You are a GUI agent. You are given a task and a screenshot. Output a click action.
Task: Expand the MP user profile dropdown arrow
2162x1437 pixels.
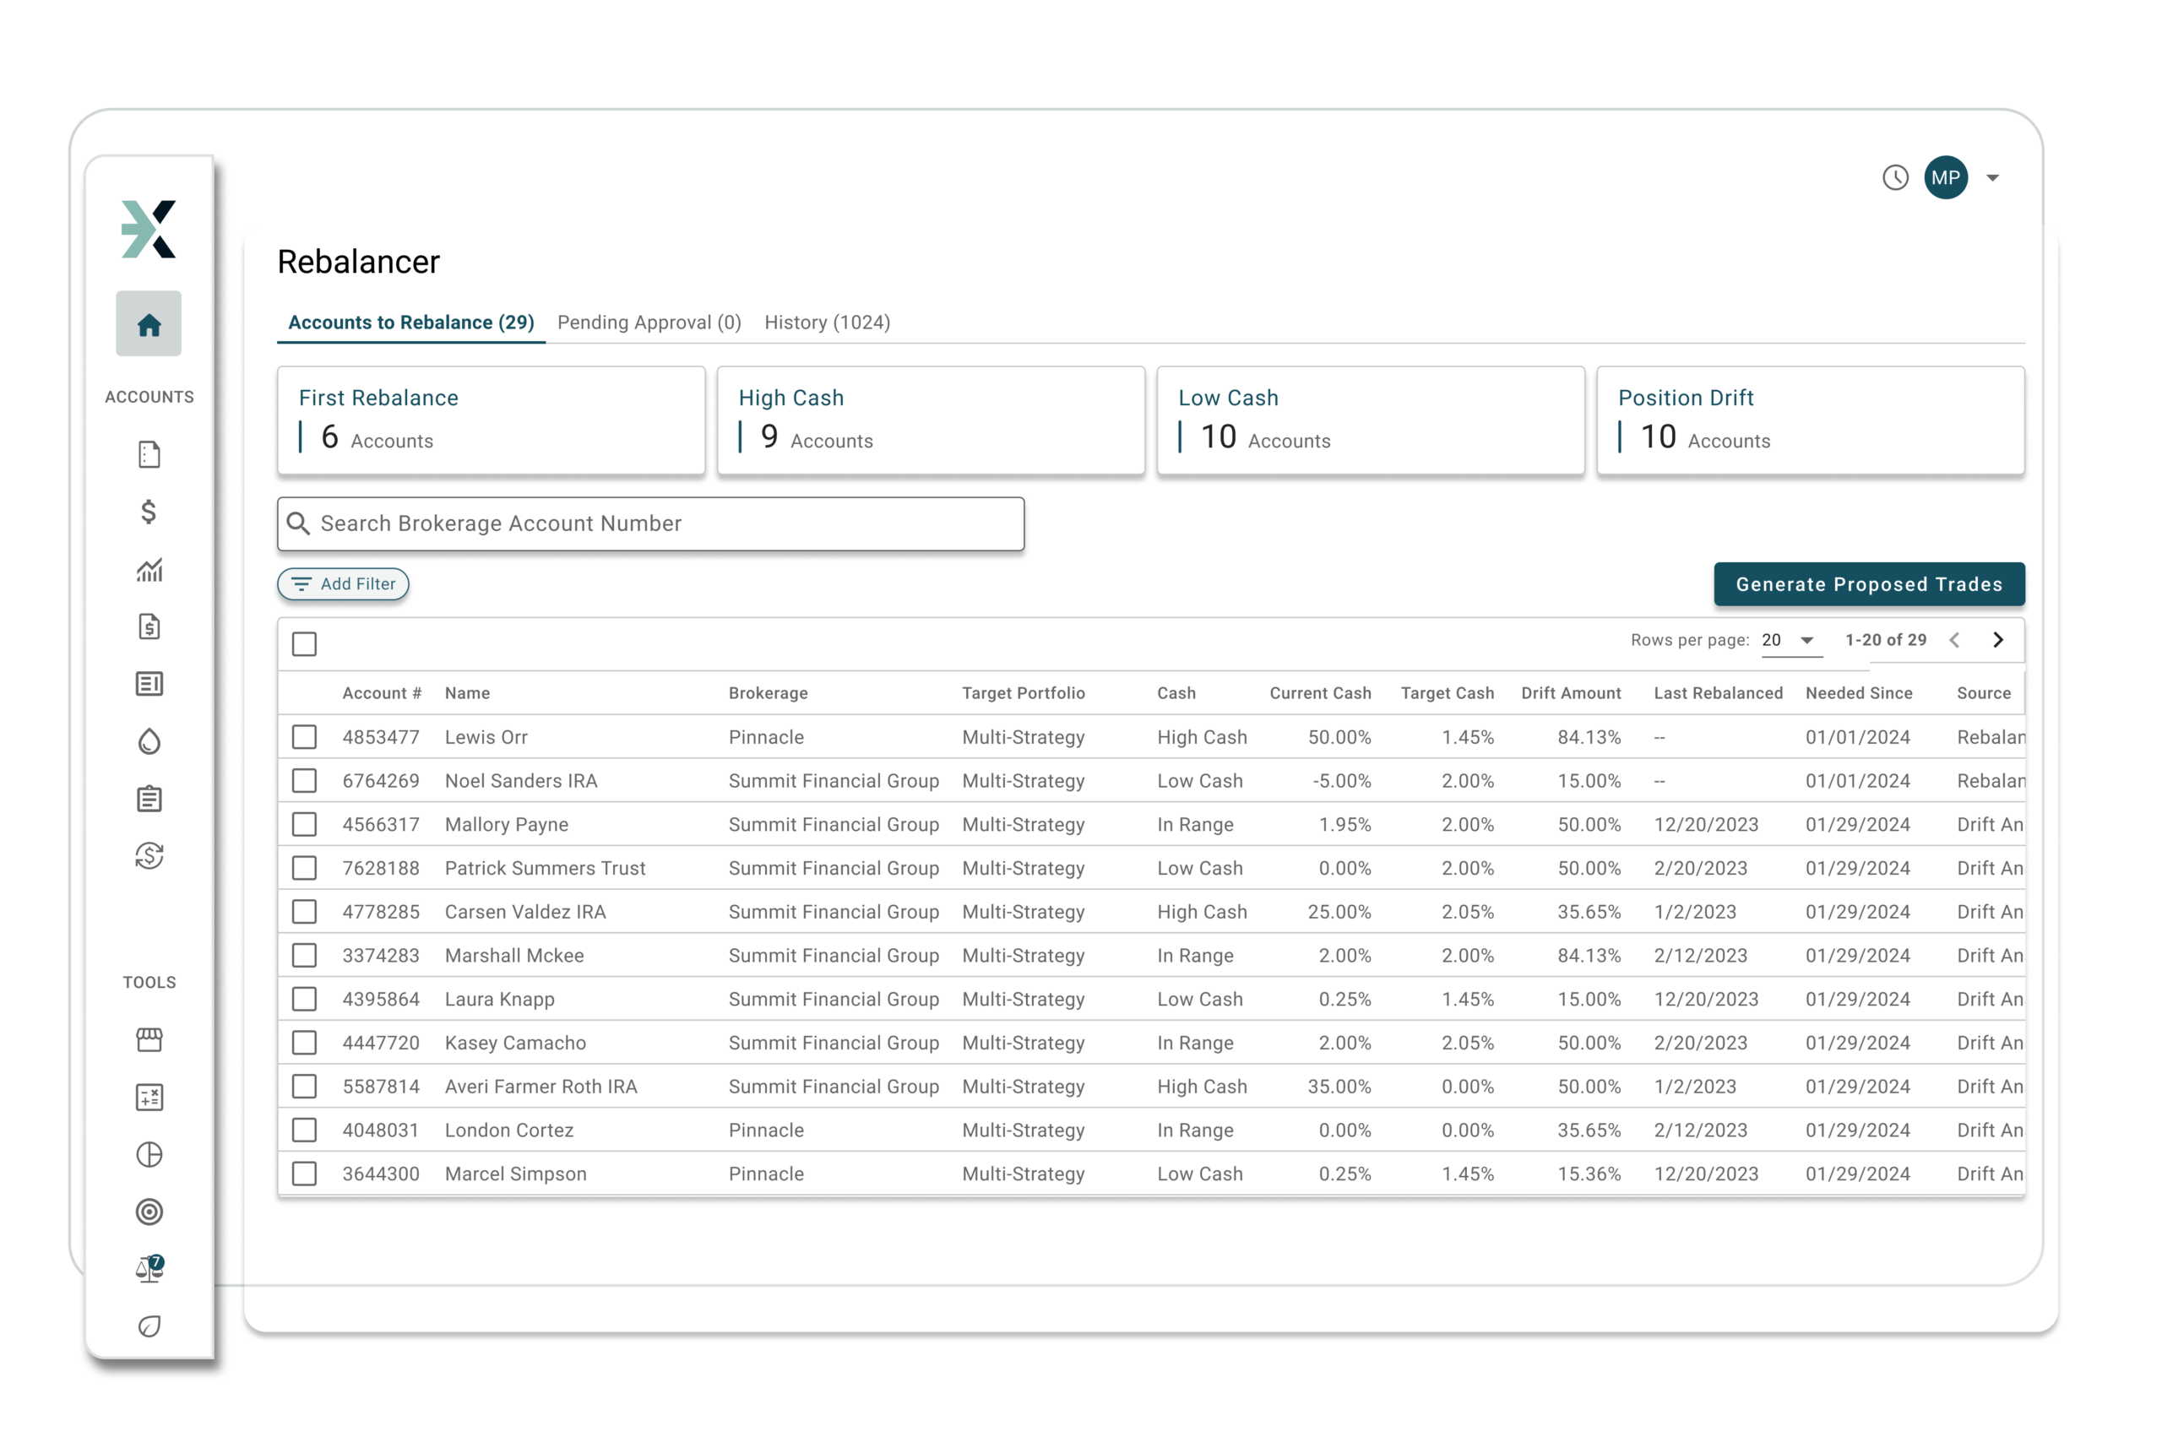[x=1992, y=178]
